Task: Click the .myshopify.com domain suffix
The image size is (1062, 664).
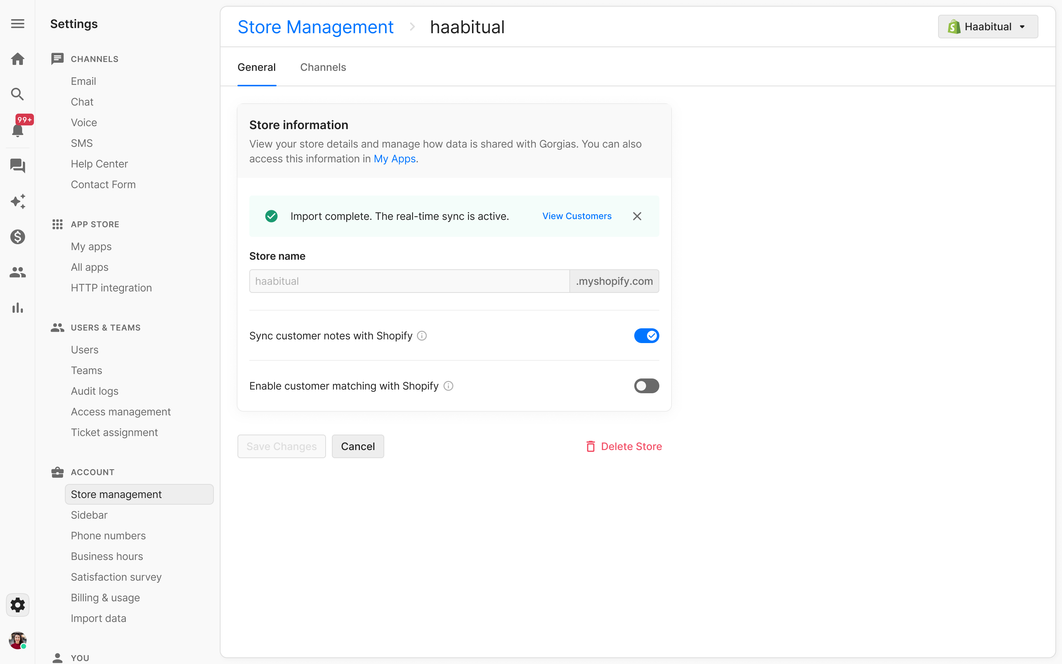Action: (614, 281)
